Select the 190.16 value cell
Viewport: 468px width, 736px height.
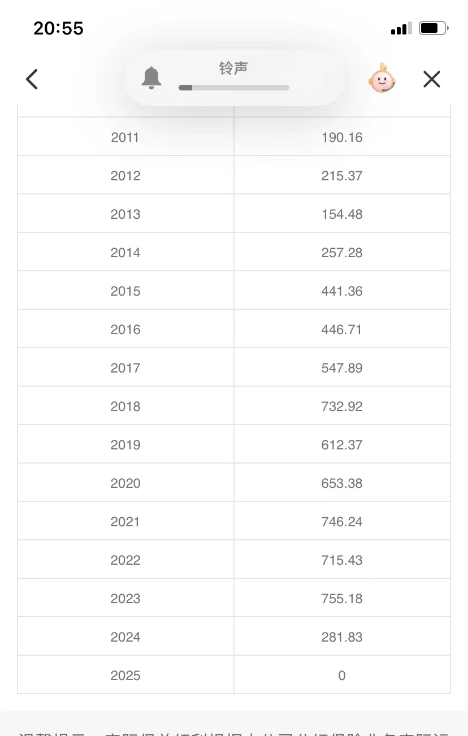[342, 137]
